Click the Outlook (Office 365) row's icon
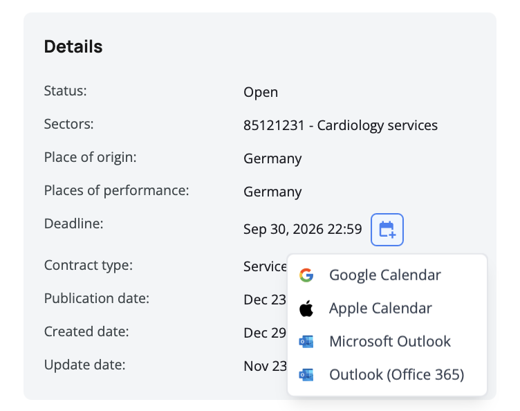The width and height of the screenshot is (520, 411). tap(306, 375)
